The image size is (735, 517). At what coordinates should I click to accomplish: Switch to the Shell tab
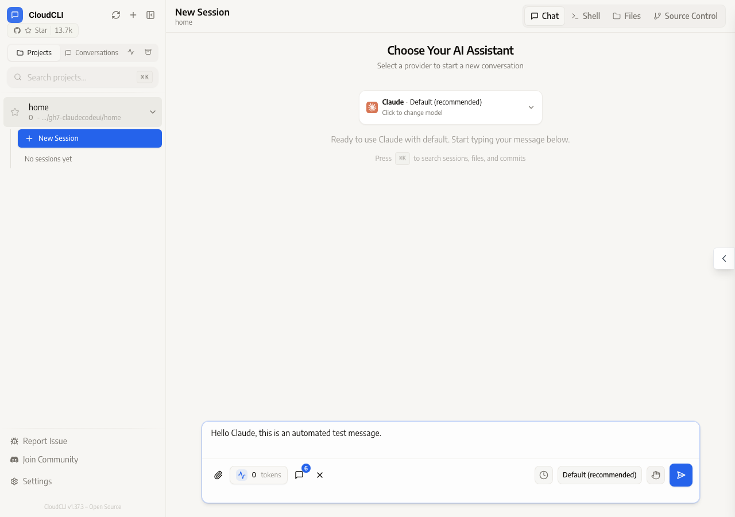point(586,16)
